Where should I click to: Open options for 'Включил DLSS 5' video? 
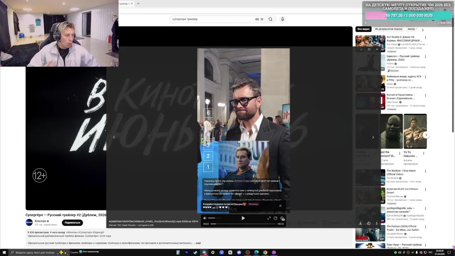[x=425, y=190]
